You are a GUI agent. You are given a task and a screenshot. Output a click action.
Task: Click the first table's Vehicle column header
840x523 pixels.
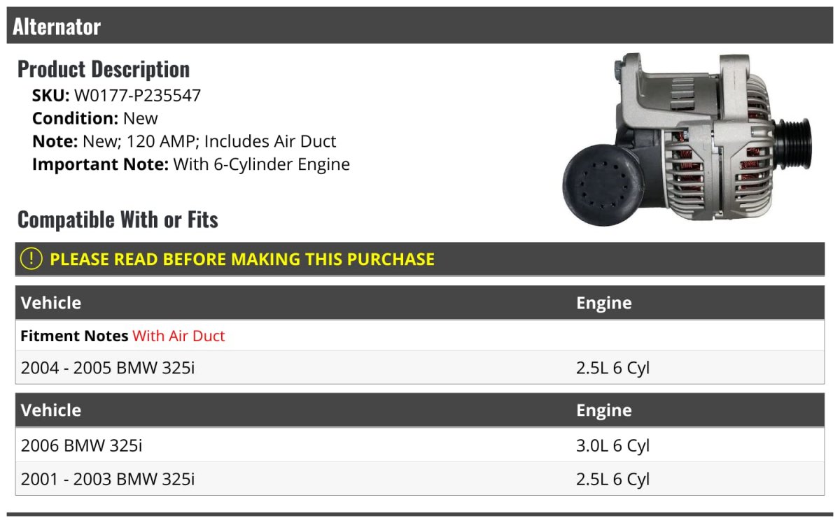[x=51, y=303]
